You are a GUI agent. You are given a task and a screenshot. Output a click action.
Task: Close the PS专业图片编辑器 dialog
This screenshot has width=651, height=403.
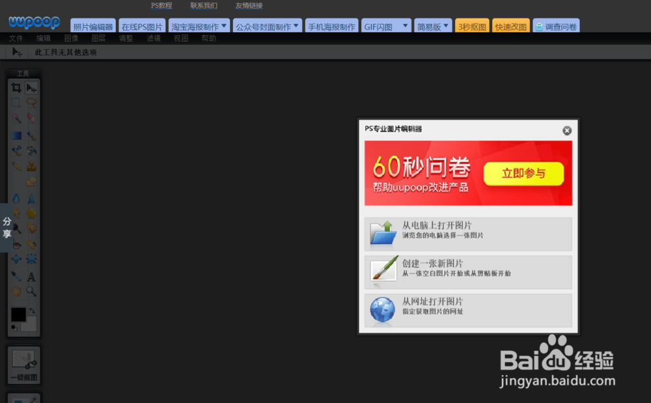click(x=567, y=131)
